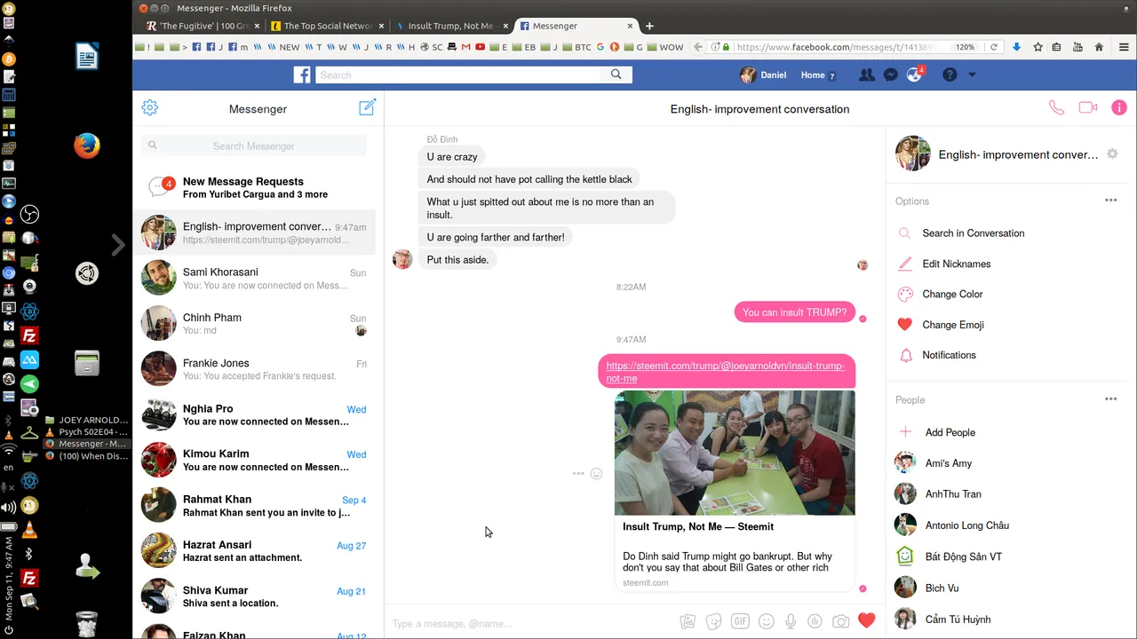This screenshot has height=639, width=1137.
Task: Switch to The Top Social Network tab
Action: pos(327,26)
